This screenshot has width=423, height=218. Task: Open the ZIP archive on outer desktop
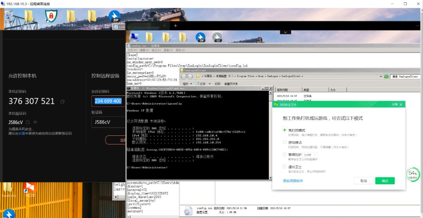(x=114, y=17)
